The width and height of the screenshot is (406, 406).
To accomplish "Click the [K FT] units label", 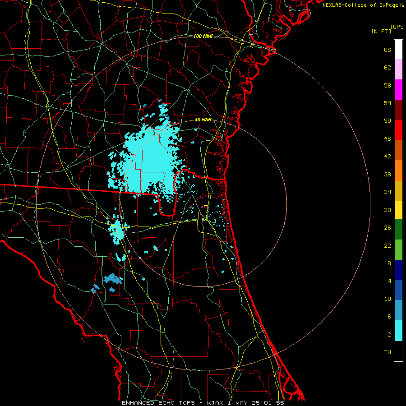I will pos(381,31).
